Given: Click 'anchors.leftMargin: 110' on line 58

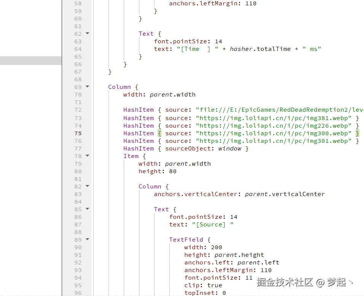Looking at the screenshot, I should [x=212, y=3].
